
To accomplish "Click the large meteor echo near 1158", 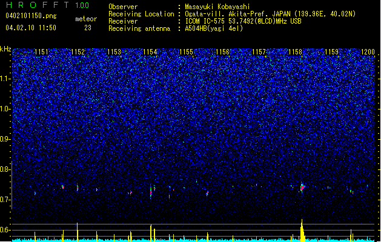I will [302, 187].
